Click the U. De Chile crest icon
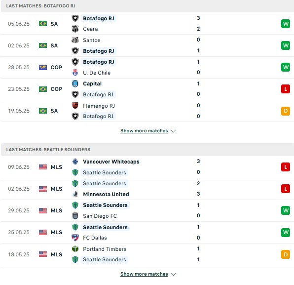The height and width of the screenshot is (285, 294). 75,73
